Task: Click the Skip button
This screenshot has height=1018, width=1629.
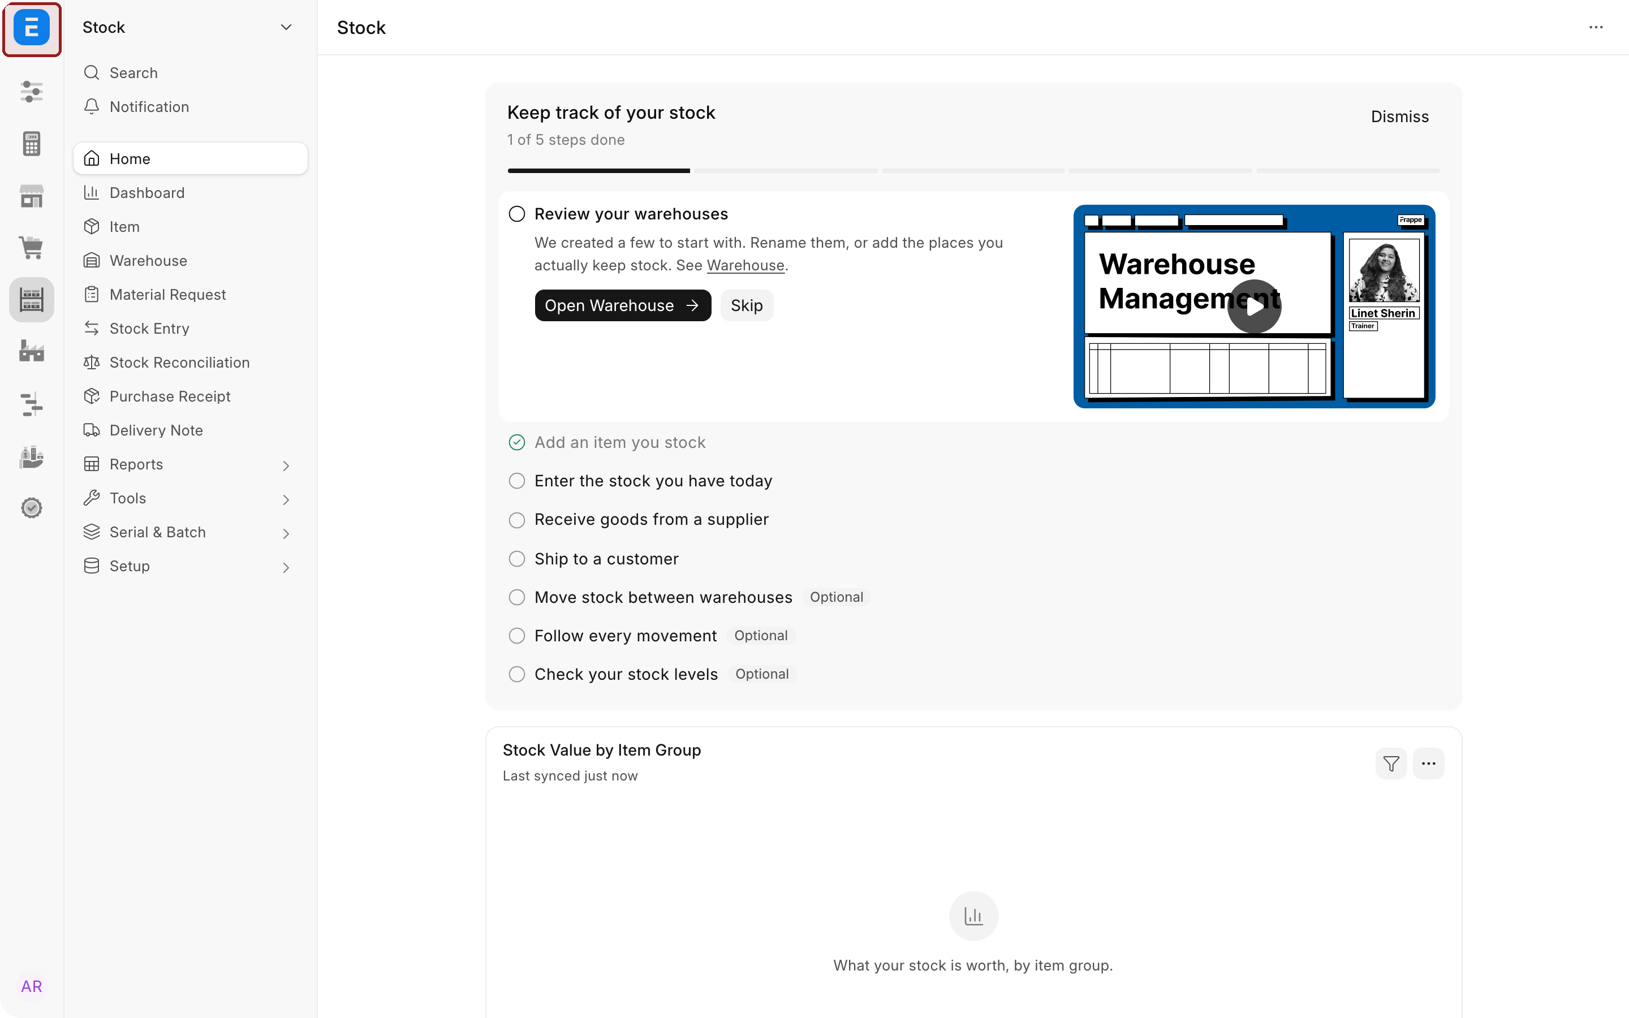Action: click(747, 305)
